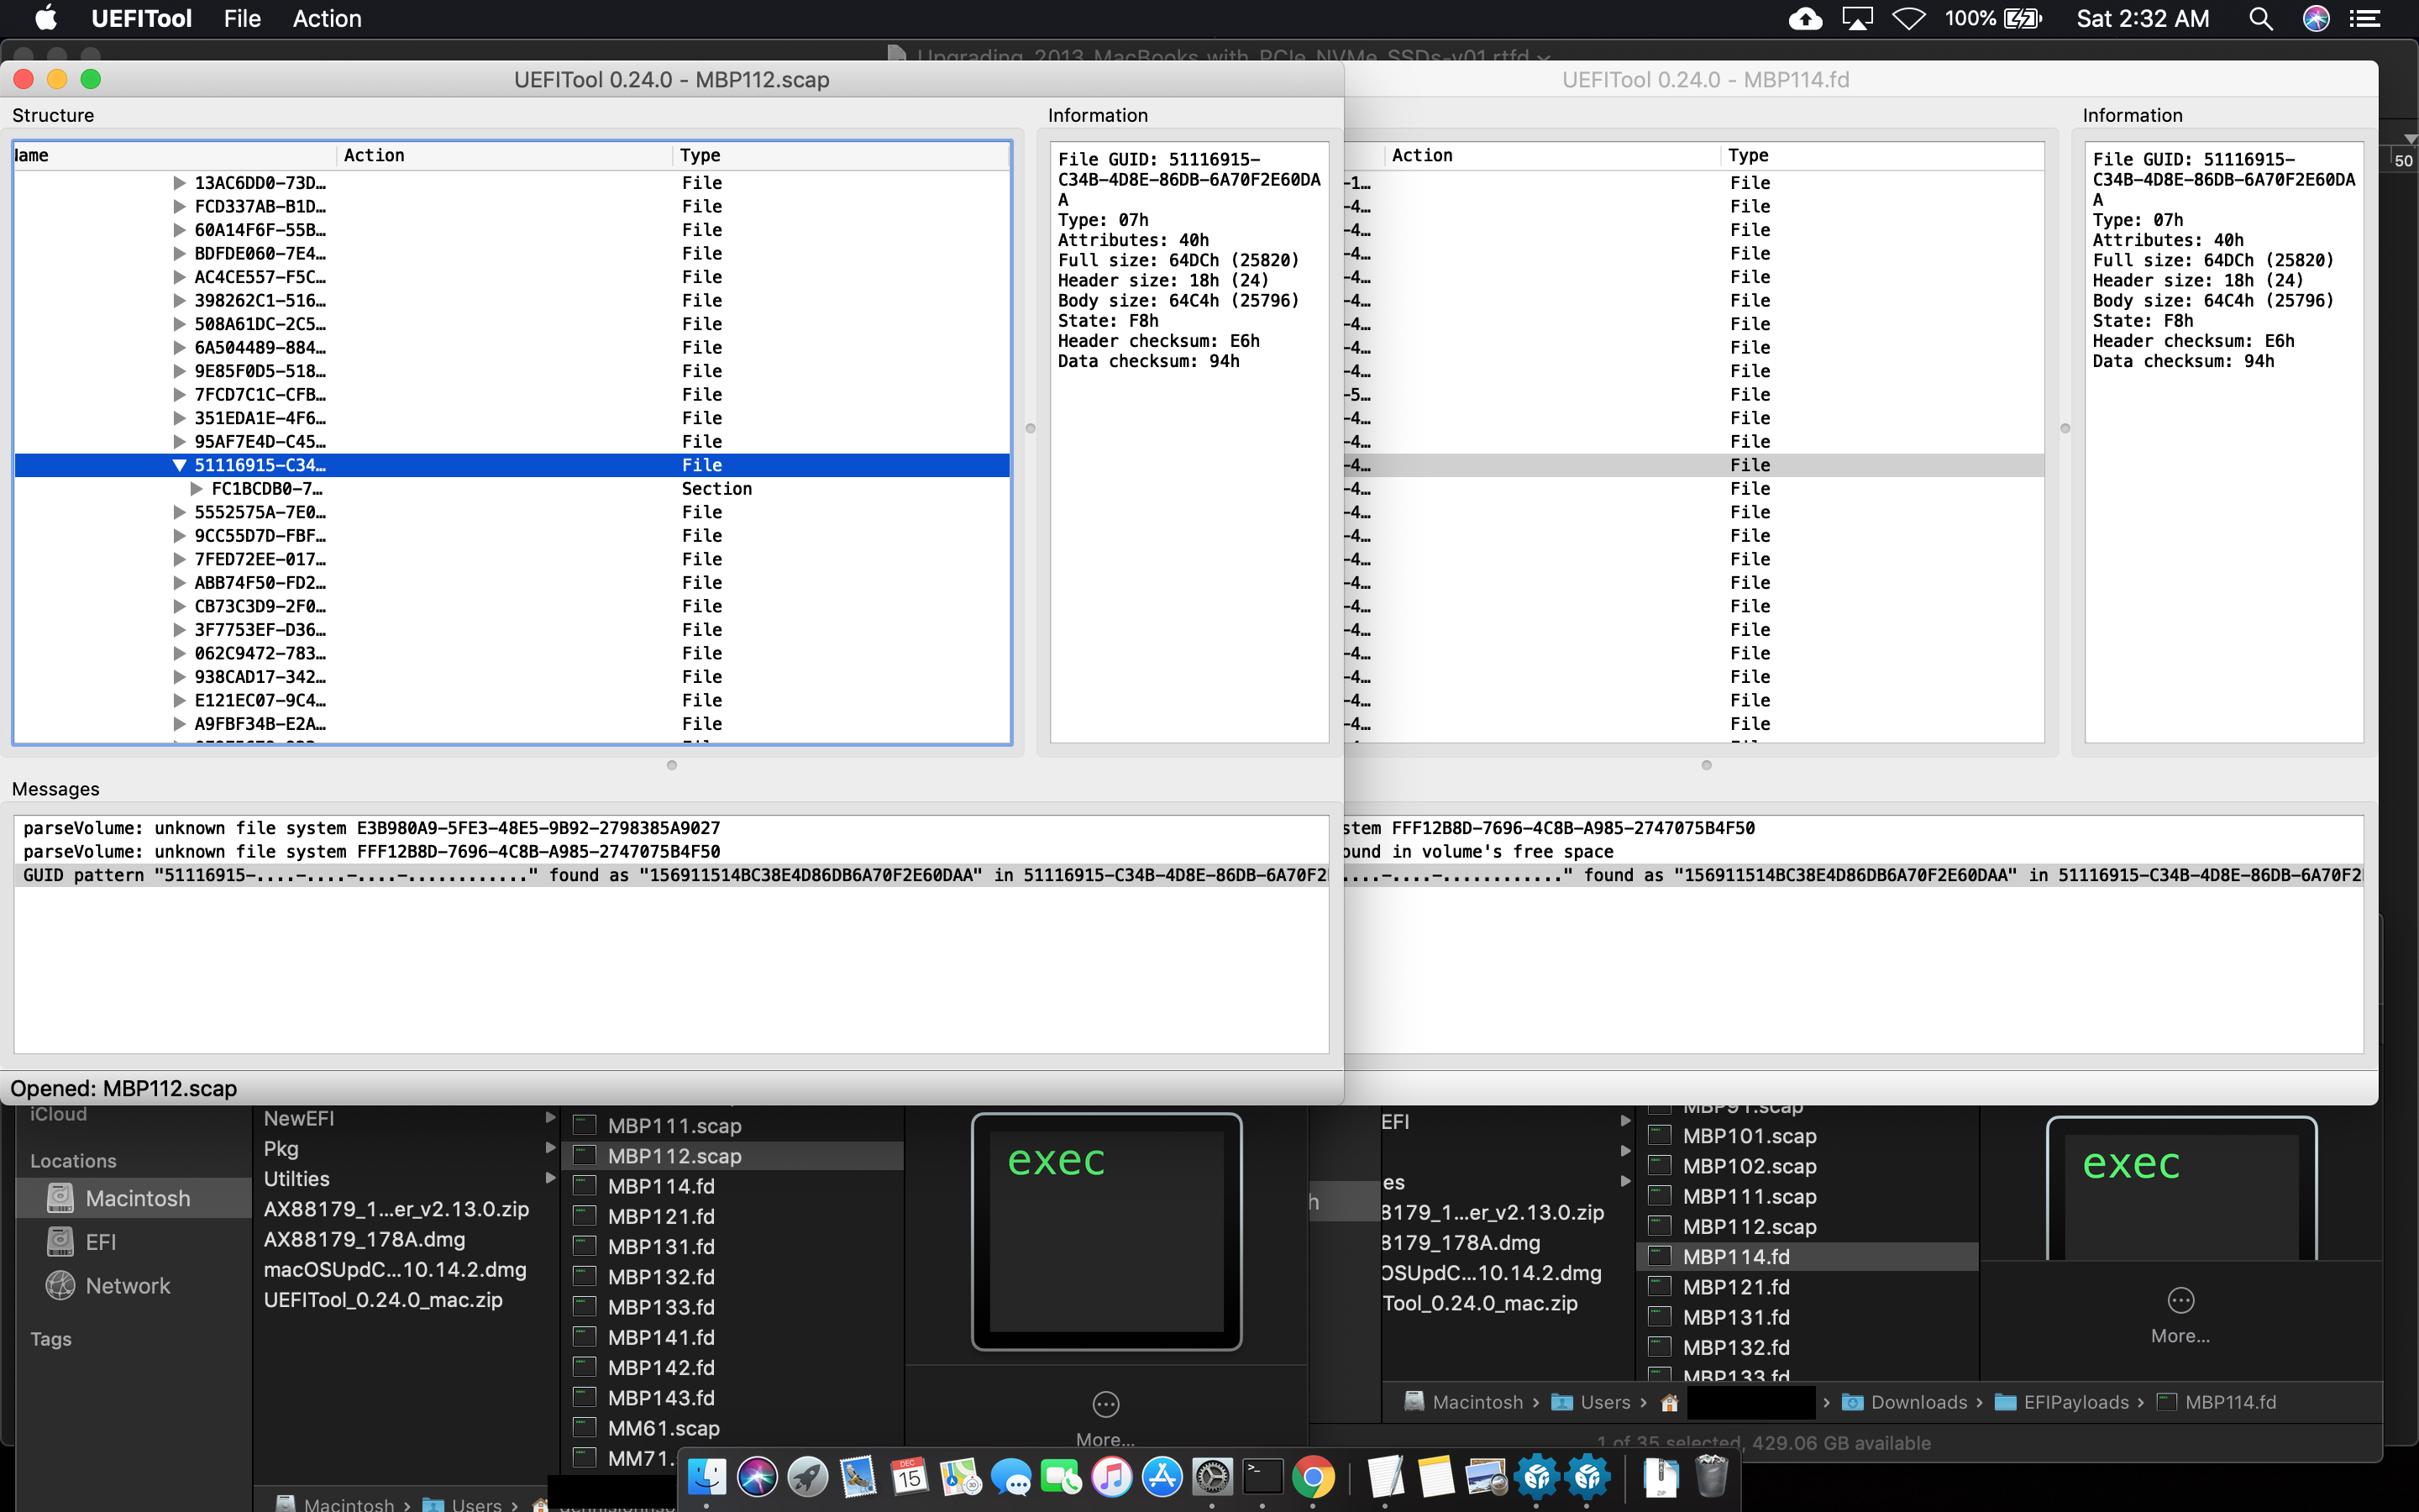Expand the A9FBF34B-E2A… file node
Screen dimensions: 2419x1512
click(x=180, y=724)
